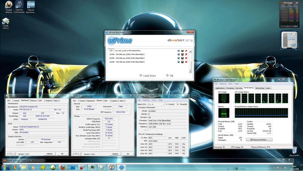Open the clock showing 16:47
Image resolution: width=303 pixels, height=171 pixels.
point(294,168)
